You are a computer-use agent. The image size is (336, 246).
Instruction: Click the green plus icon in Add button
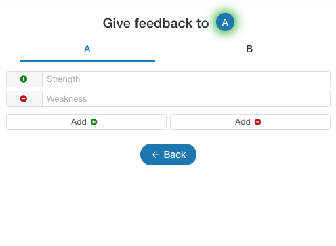94,122
